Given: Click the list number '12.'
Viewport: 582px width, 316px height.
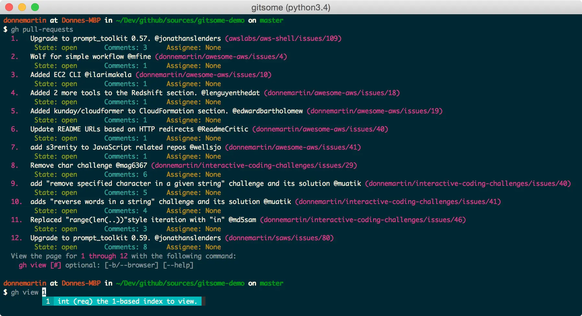Looking at the screenshot, I should tap(17, 238).
